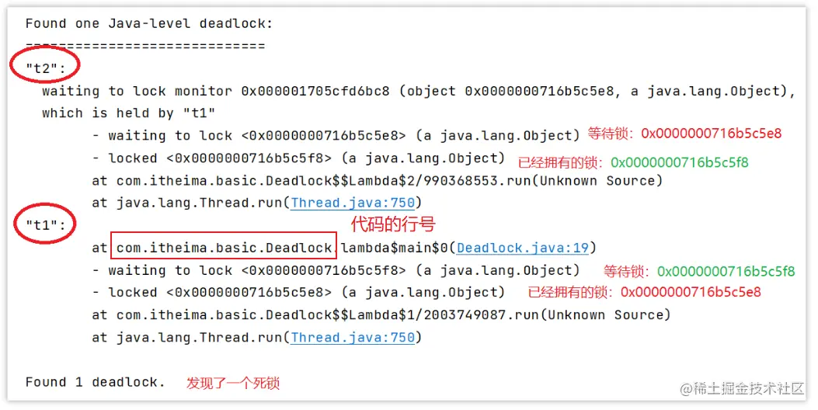Click the Thread.java:750 link under t2
Viewport: 818px width, 410px height.
[x=353, y=203]
